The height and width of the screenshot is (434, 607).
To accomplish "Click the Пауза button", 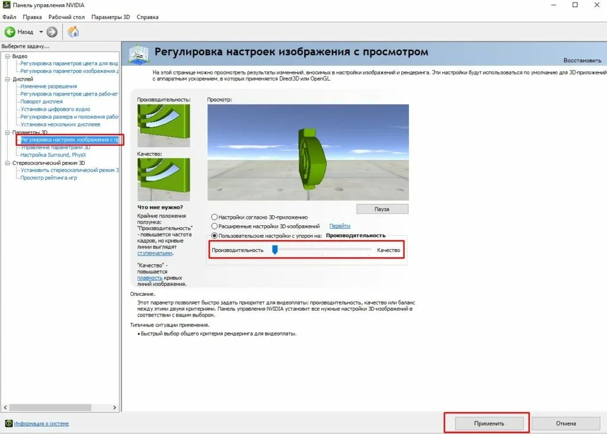I will [x=382, y=209].
